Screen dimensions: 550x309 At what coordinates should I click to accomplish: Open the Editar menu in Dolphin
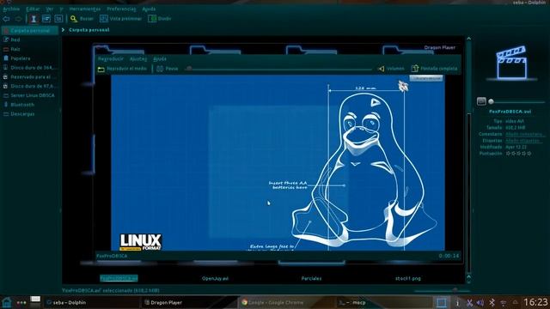pyautogui.click(x=33, y=9)
